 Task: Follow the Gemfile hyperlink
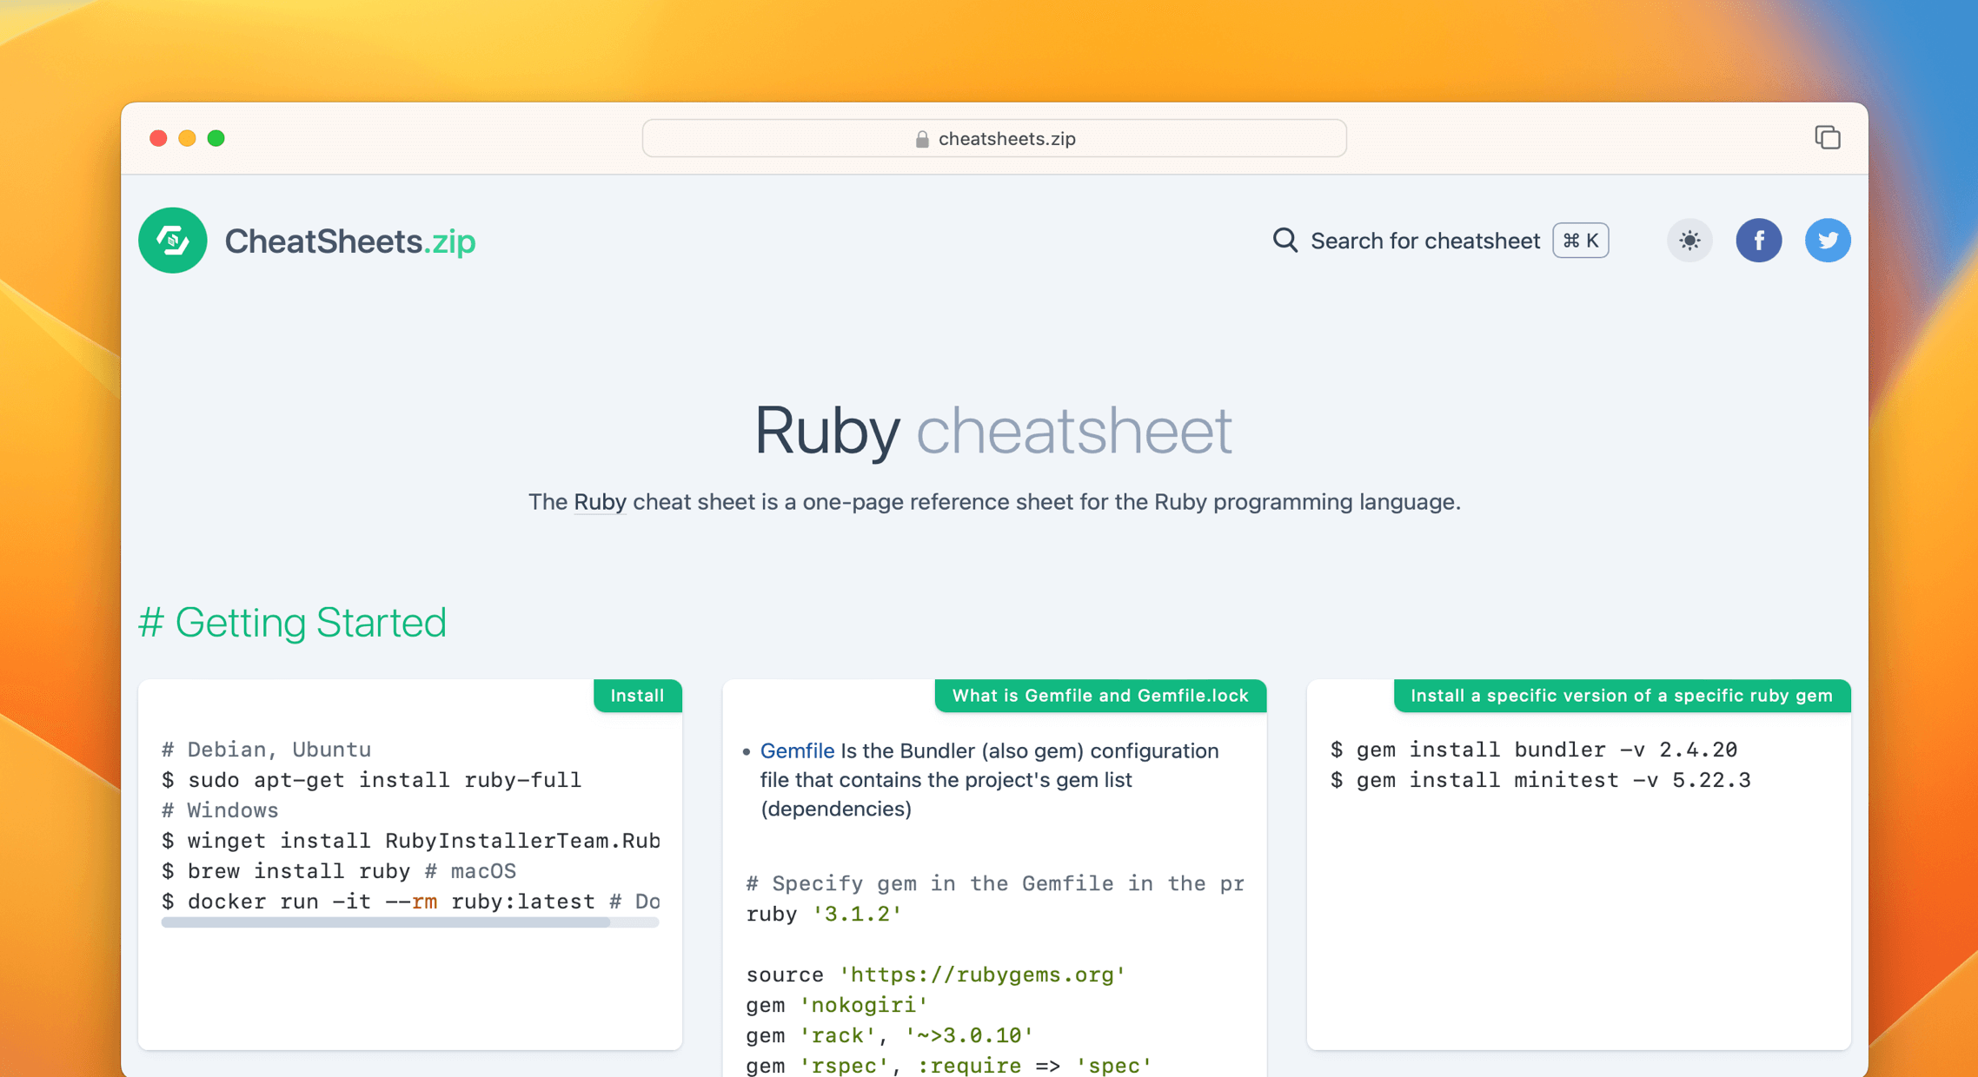[x=797, y=750]
